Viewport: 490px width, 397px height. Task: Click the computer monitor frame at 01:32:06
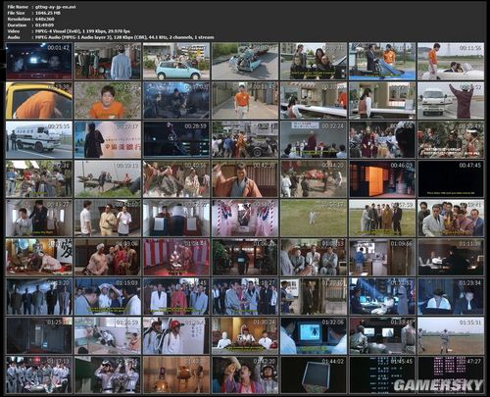point(314,335)
